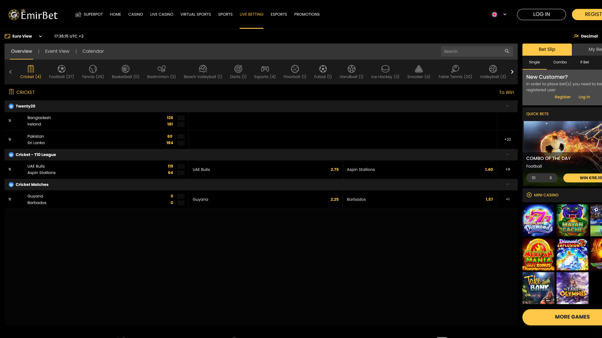Open the Ice Hockey category
Screen dimensions: 602x338
point(385,72)
